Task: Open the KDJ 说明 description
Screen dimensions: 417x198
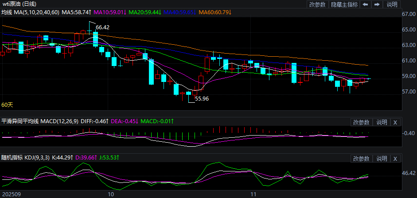Action: pyautogui.click(x=382, y=159)
